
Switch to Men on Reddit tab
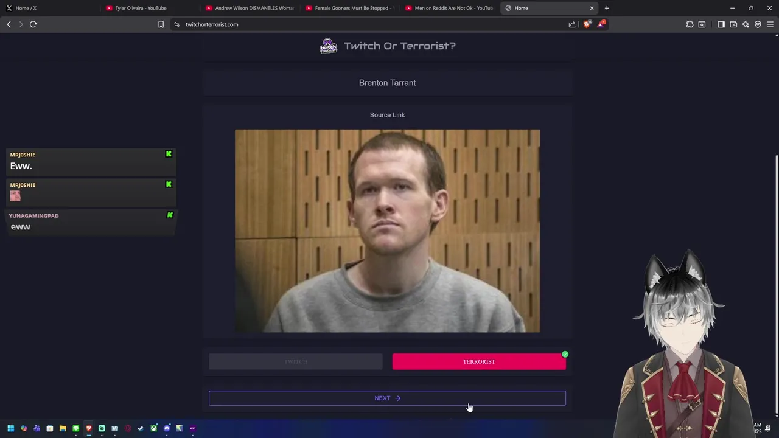[x=449, y=8]
